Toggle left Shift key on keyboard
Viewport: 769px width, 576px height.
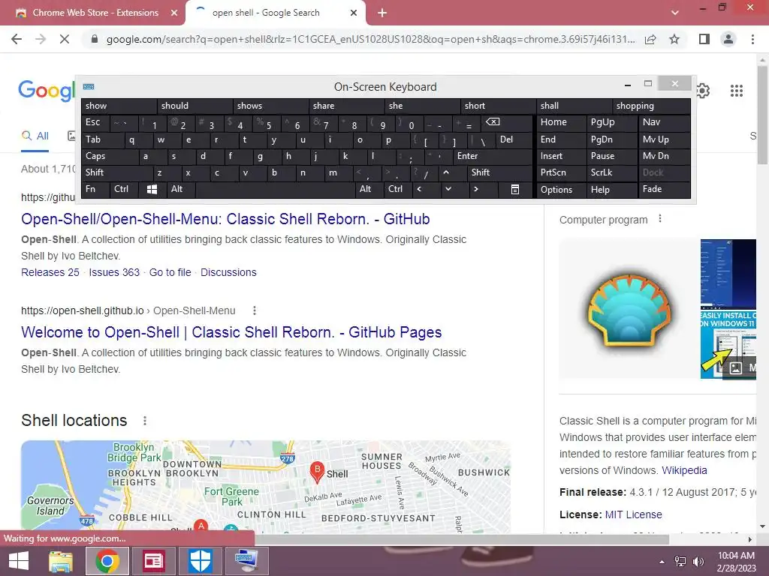(x=116, y=172)
